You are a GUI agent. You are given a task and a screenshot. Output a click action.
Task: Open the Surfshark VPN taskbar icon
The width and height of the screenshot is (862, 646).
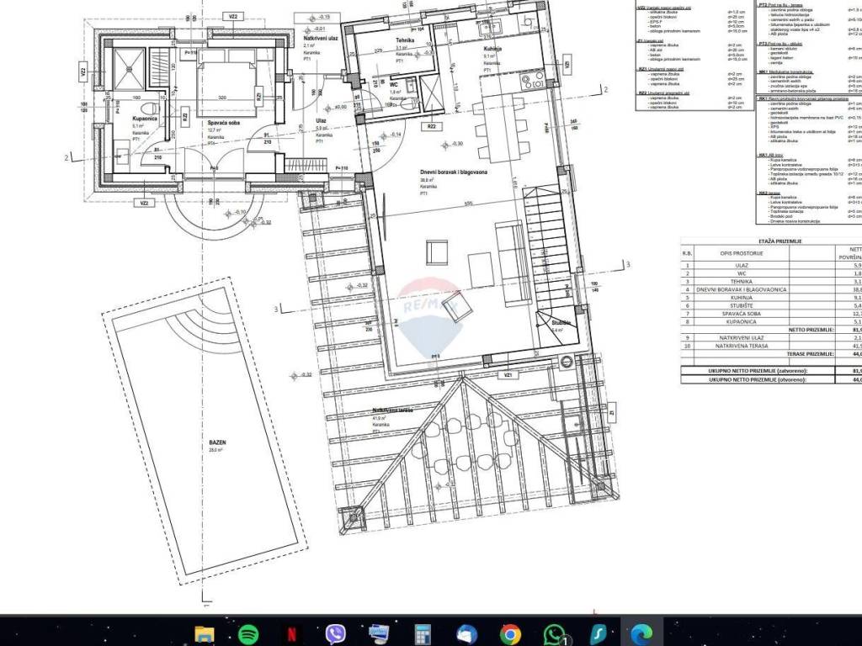pyautogui.click(x=599, y=633)
